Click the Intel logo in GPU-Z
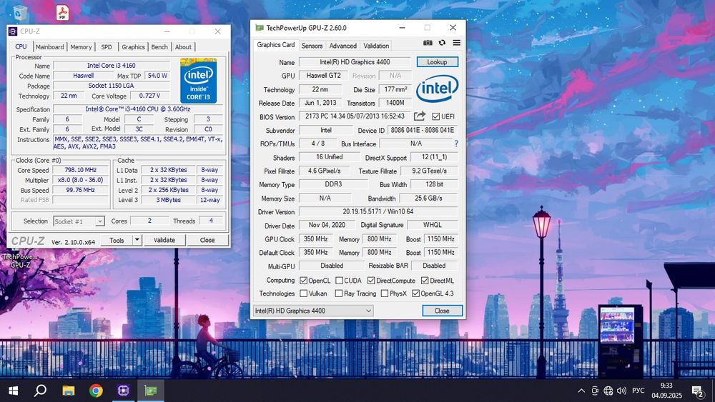Viewport: 715px width, 402px height. [x=438, y=88]
